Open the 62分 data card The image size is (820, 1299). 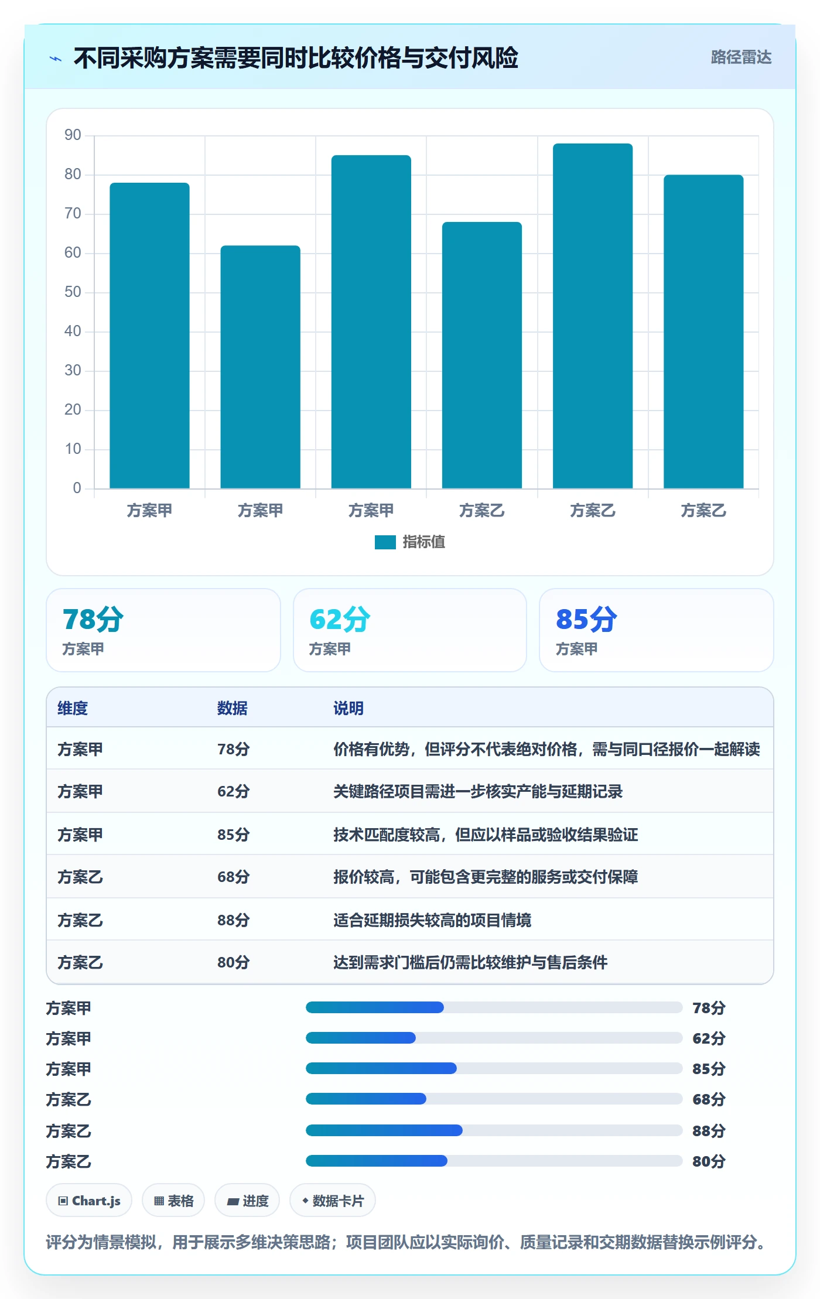(x=410, y=630)
